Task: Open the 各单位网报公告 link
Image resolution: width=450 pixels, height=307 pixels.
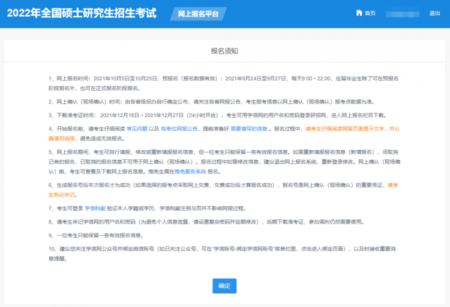Action: coord(179,129)
